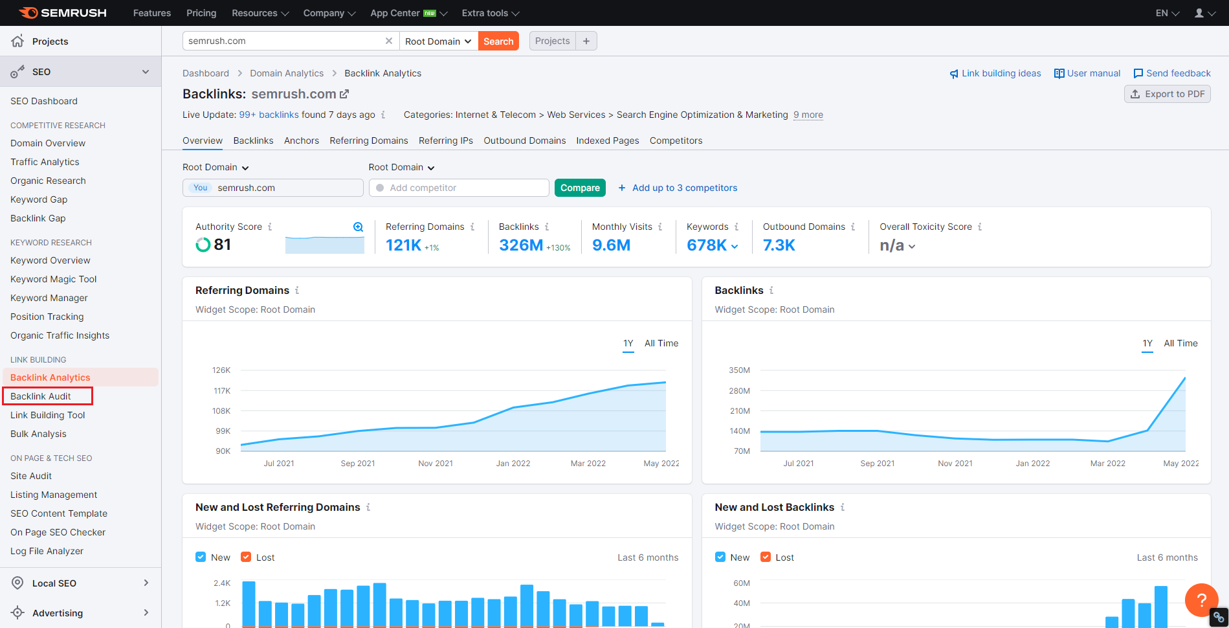Click info icon on New and Lost Backlinks
This screenshot has height=628, width=1229.
tap(843, 507)
